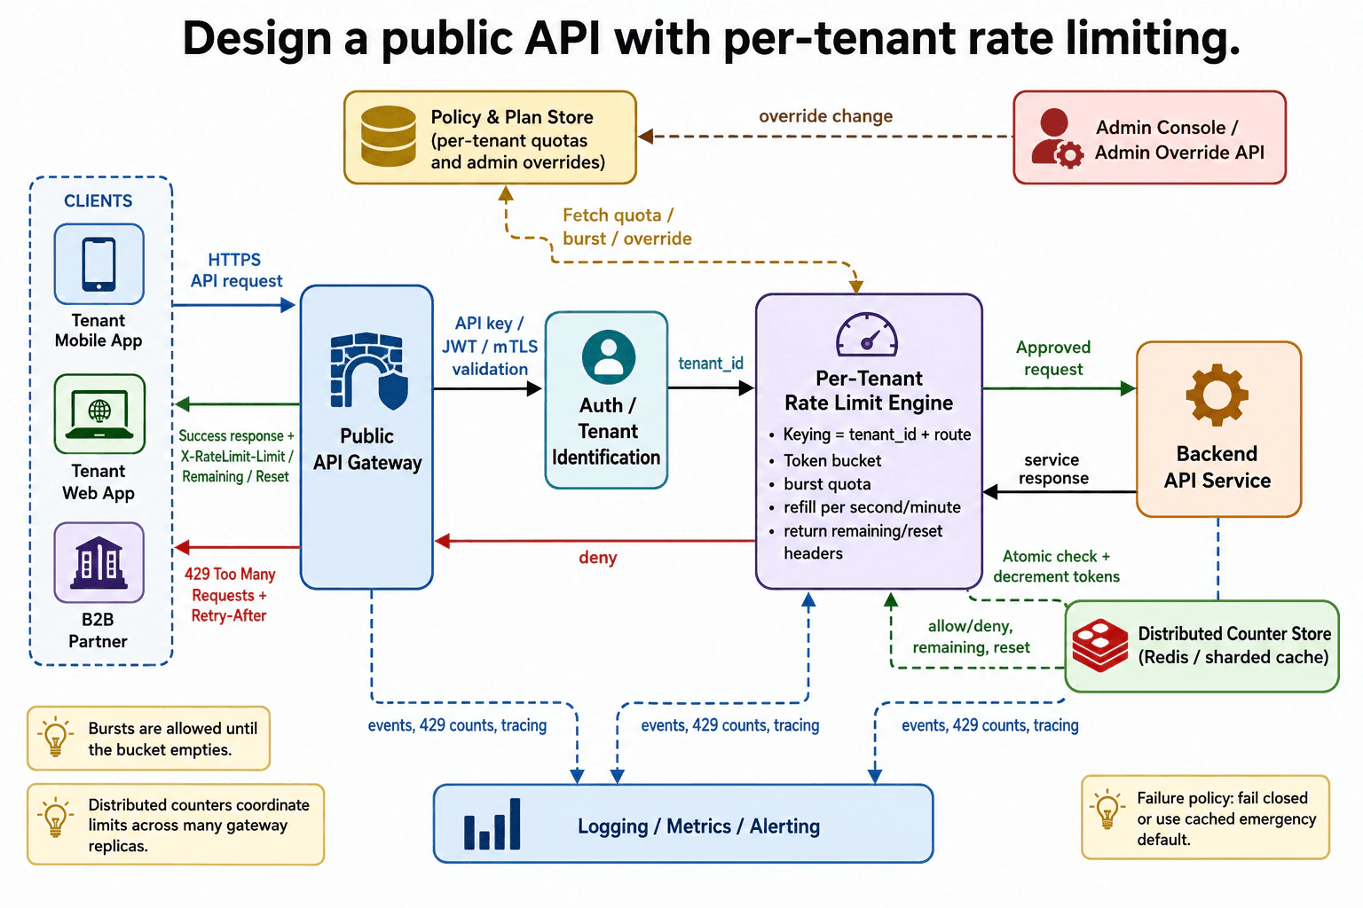
Task: Click the 'Token bucket' bullet
Action: pos(832,460)
